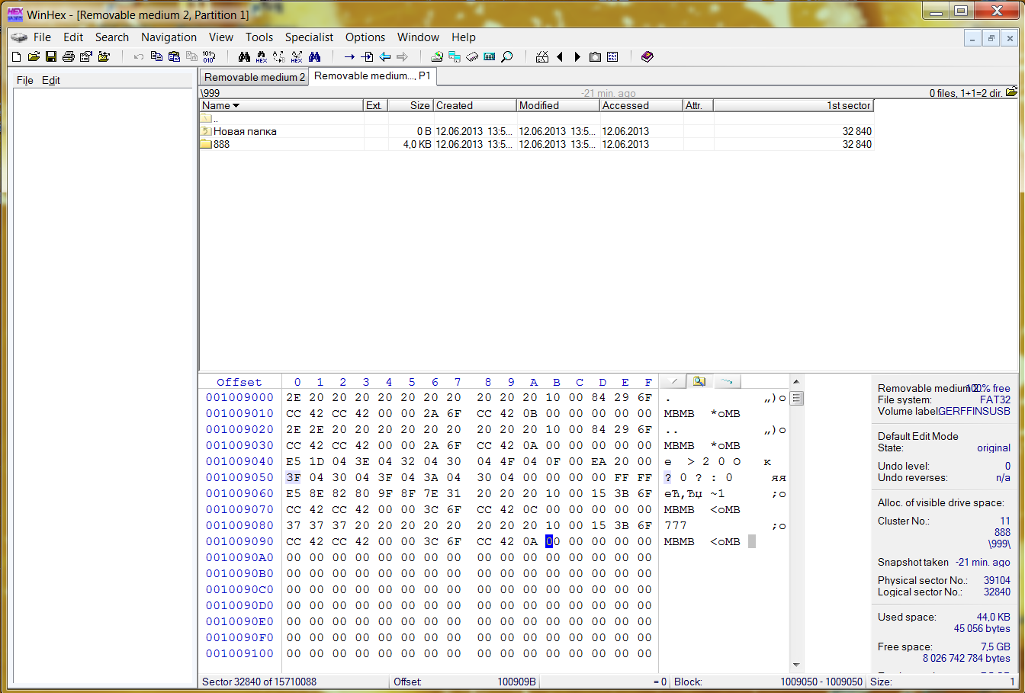Viewport: 1025px width, 693px height.
Task: Open the Options menu
Action: pyautogui.click(x=365, y=37)
